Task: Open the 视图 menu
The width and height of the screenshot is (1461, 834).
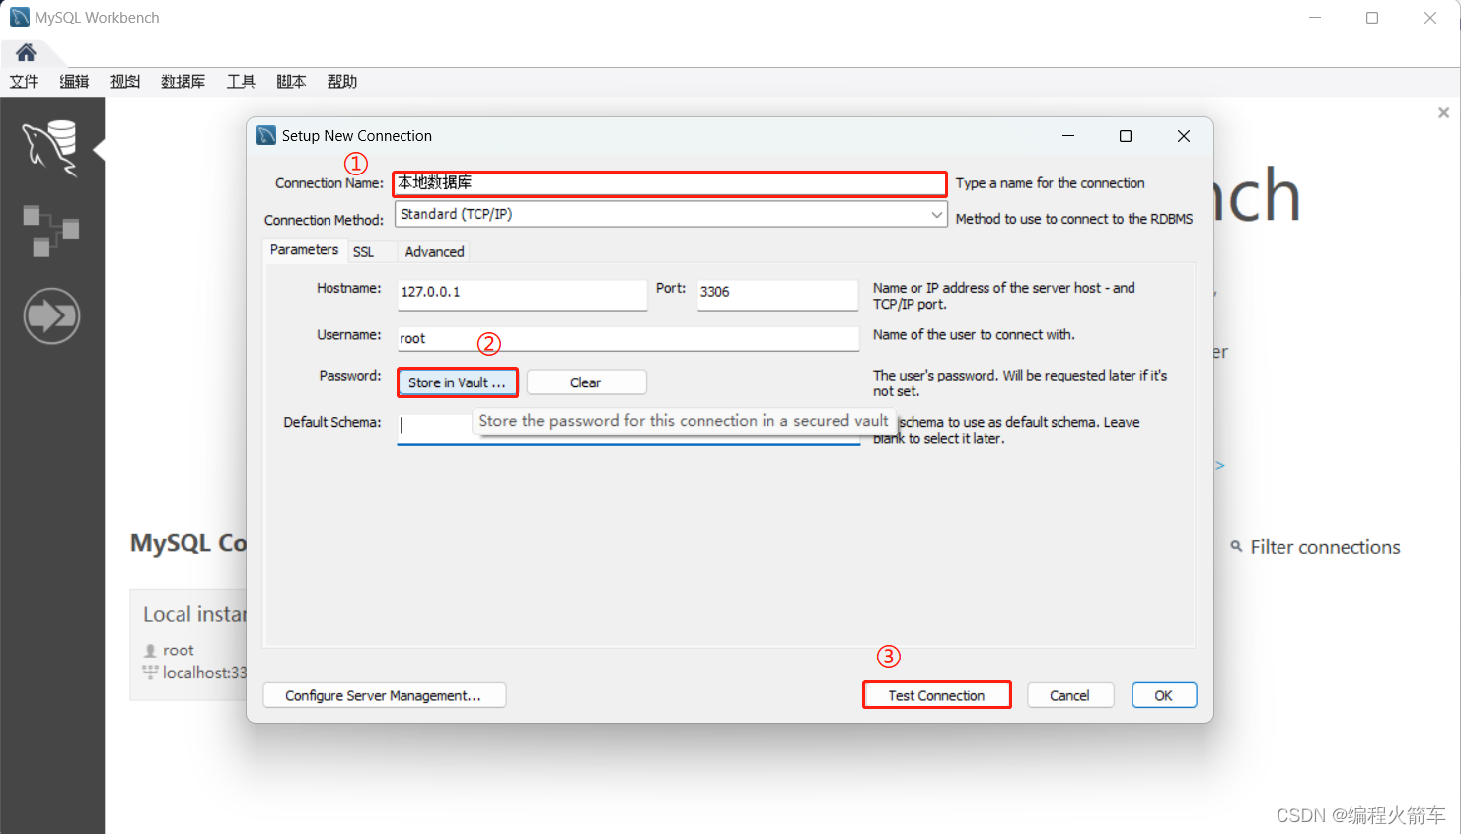Action: (x=125, y=81)
